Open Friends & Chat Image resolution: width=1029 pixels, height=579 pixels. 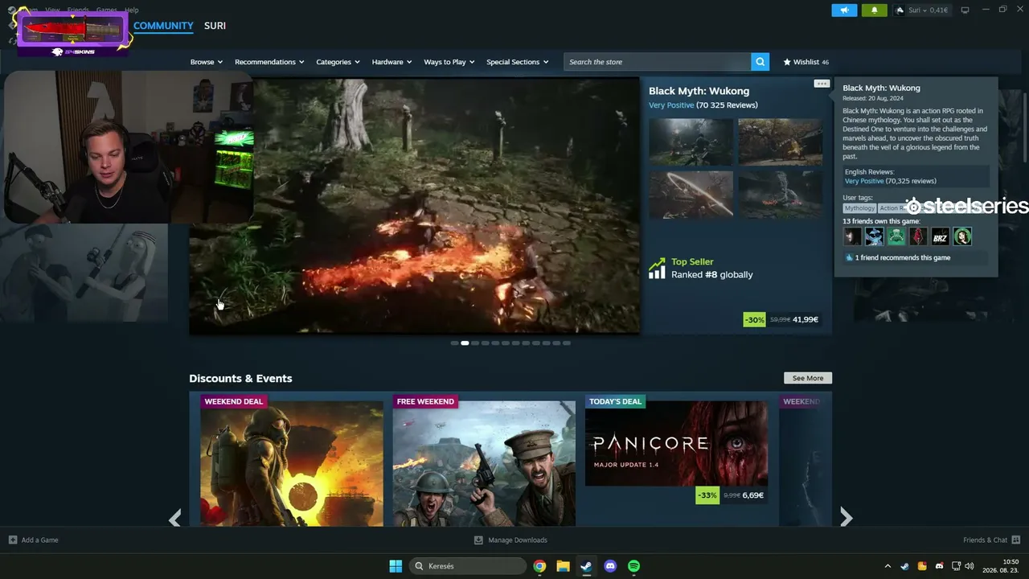[991, 540]
